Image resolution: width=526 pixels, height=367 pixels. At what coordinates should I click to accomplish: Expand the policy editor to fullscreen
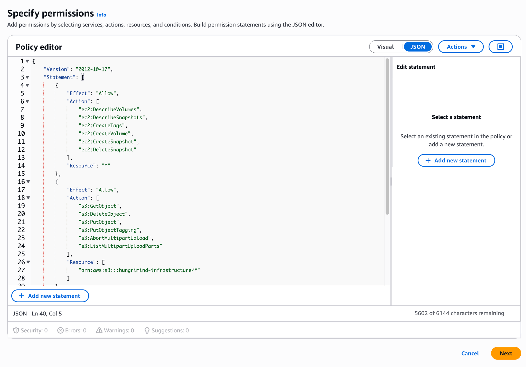[x=500, y=46]
